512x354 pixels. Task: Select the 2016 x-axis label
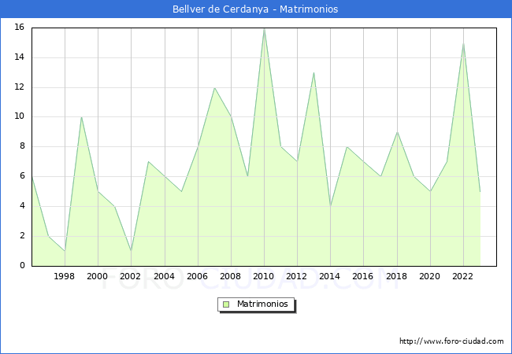[x=363, y=276]
